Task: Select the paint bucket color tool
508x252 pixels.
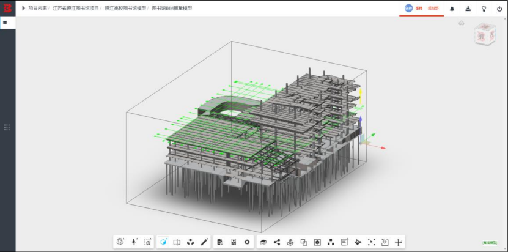Action: click(358, 242)
